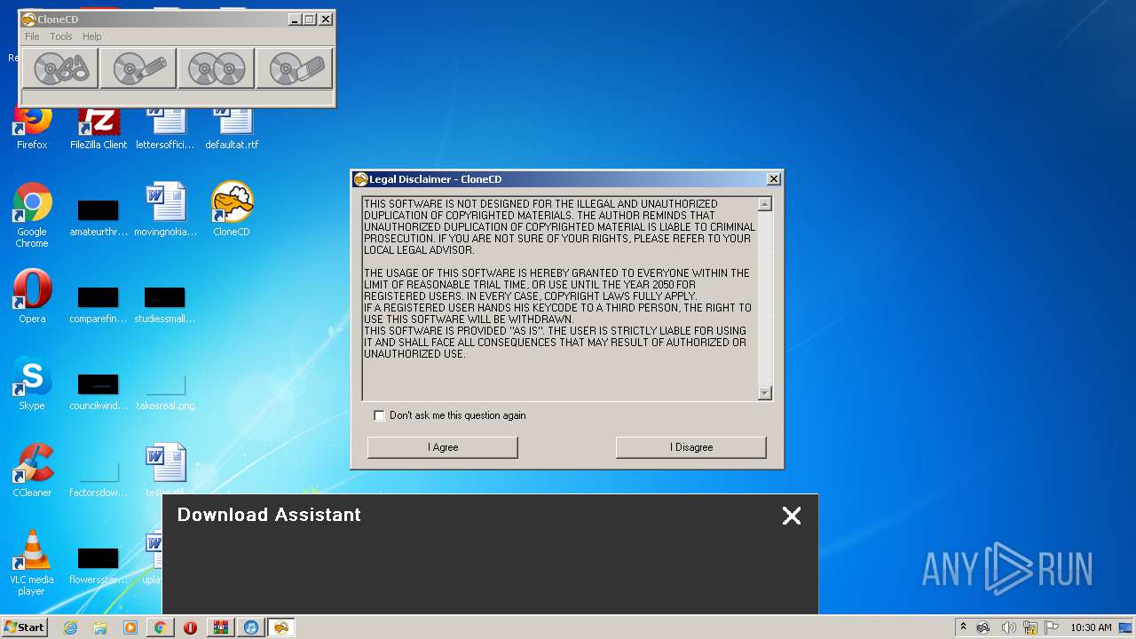The image size is (1136, 639).
Task: Show hidden system tray icons
Action: click(x=963, y=627)
